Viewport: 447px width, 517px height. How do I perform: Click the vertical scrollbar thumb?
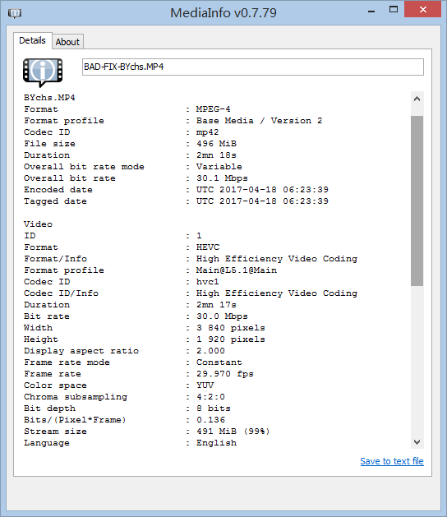coord(417,201)
